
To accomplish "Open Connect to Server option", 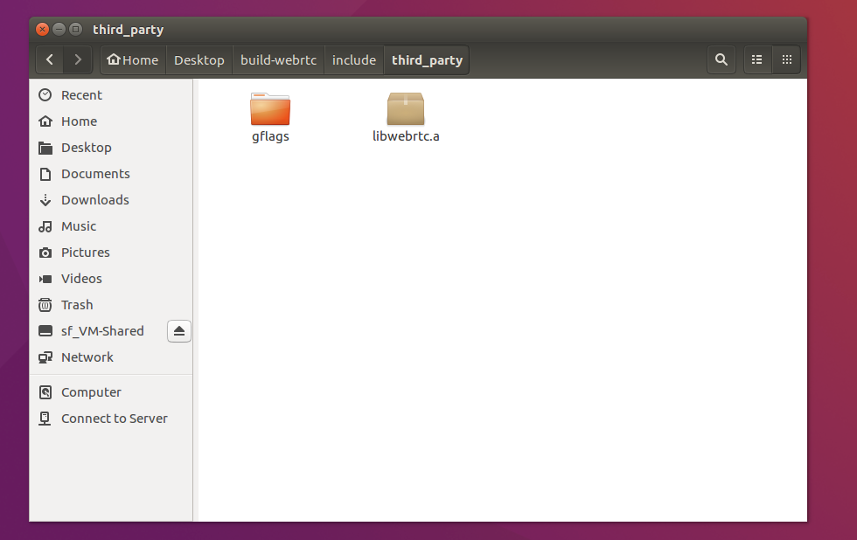I will click(114, 418).
